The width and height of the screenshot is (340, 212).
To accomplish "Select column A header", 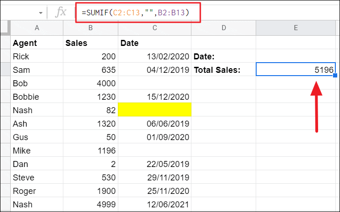I will coord(37,29).
